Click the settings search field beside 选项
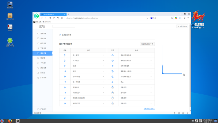The height and width of the screenshot is (123, 218). click(64, 26)
